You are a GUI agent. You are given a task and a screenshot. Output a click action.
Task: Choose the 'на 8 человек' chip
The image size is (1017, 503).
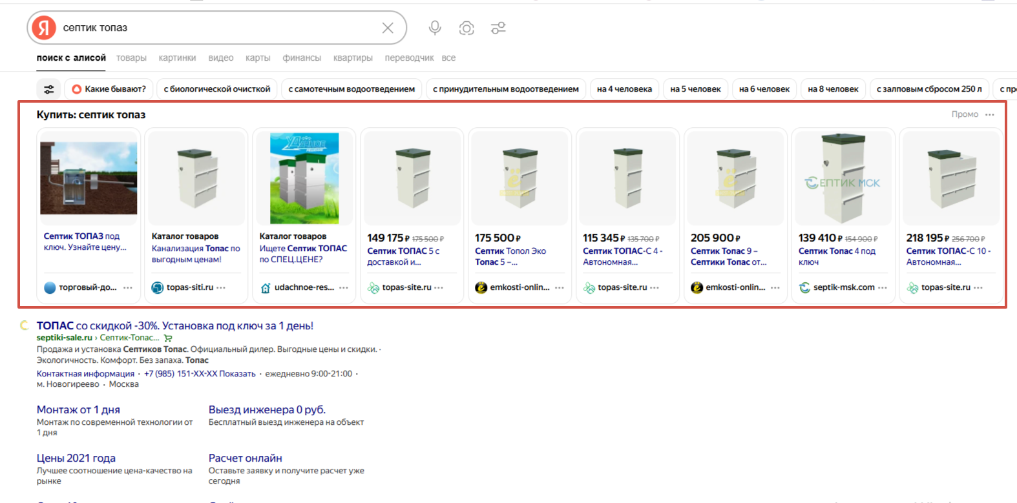pyautogui.click(x=833, y=89)
